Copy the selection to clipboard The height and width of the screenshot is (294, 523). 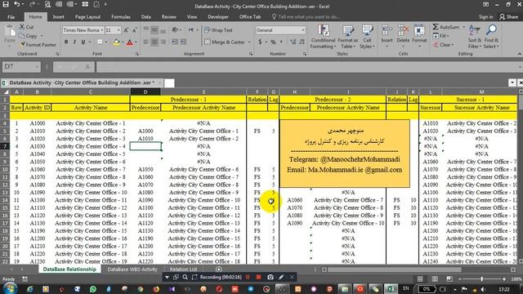click(28, 36)
